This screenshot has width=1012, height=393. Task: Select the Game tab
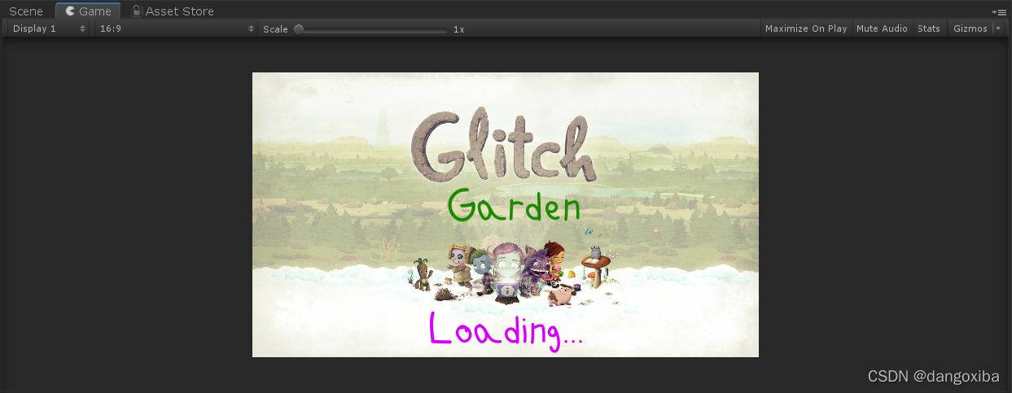coord(88,11)
